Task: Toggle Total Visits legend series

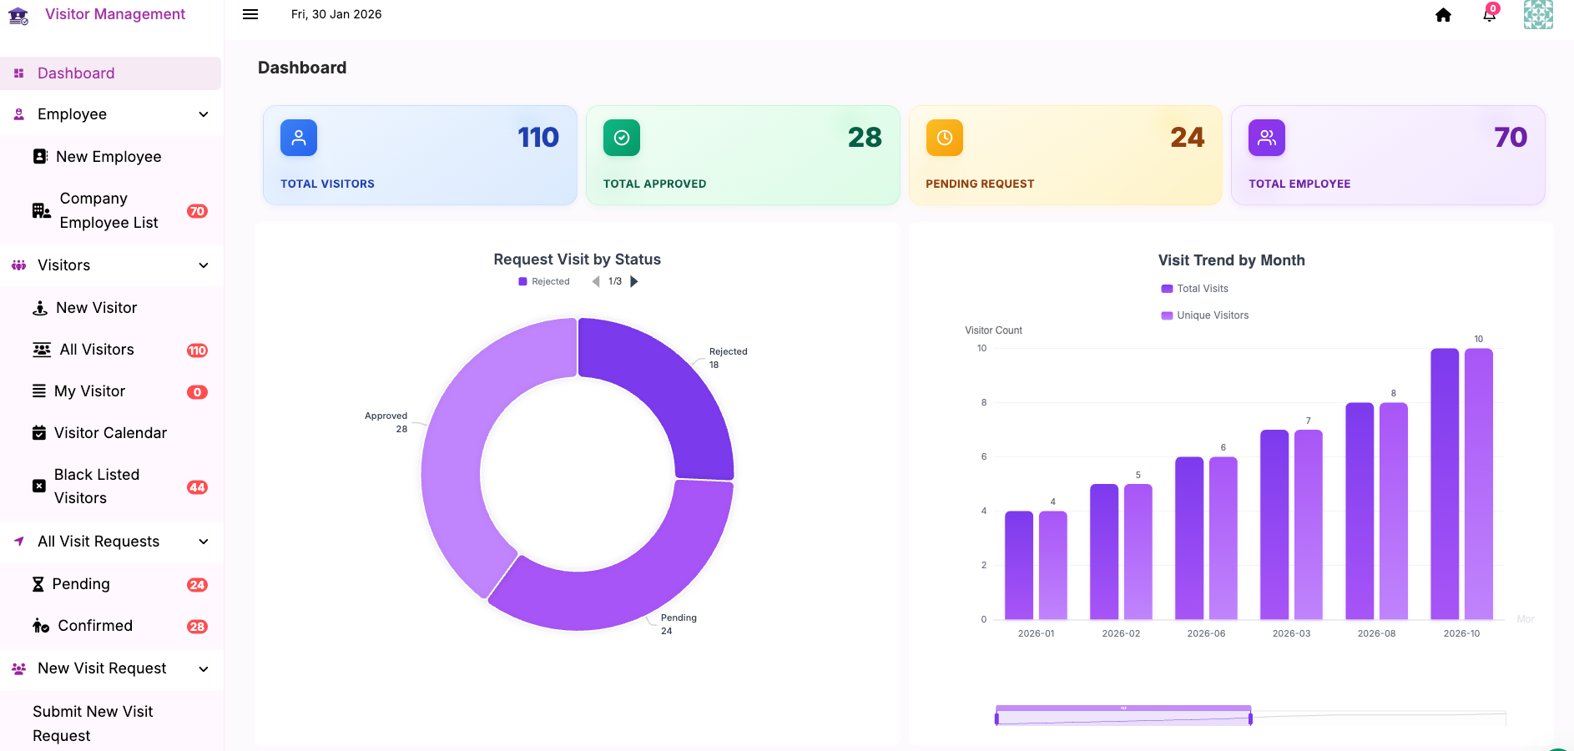Action: point(1194,289)
